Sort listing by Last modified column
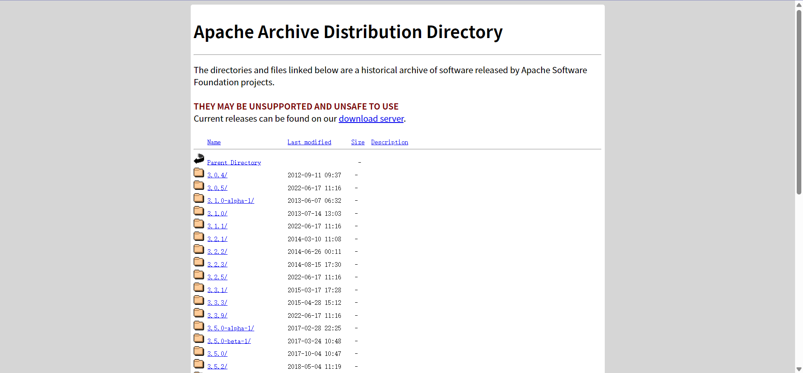 coord(309,142)
